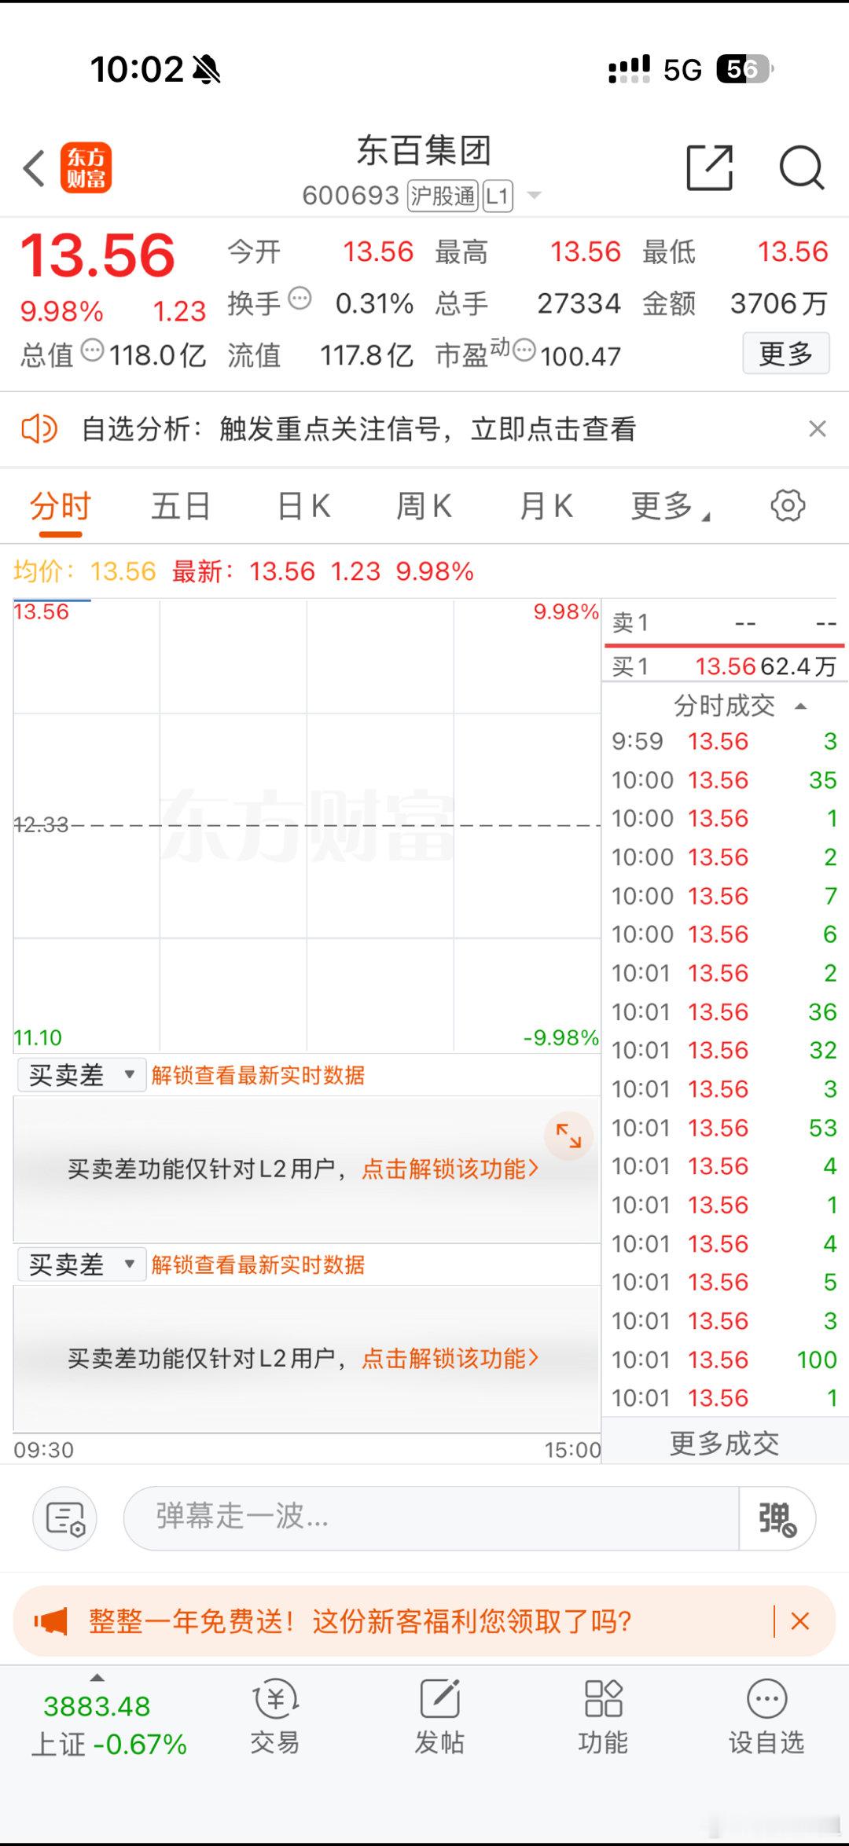
Task: Switch to the 五日 tab
Action: pyautogui.click(x=181, y=506)
